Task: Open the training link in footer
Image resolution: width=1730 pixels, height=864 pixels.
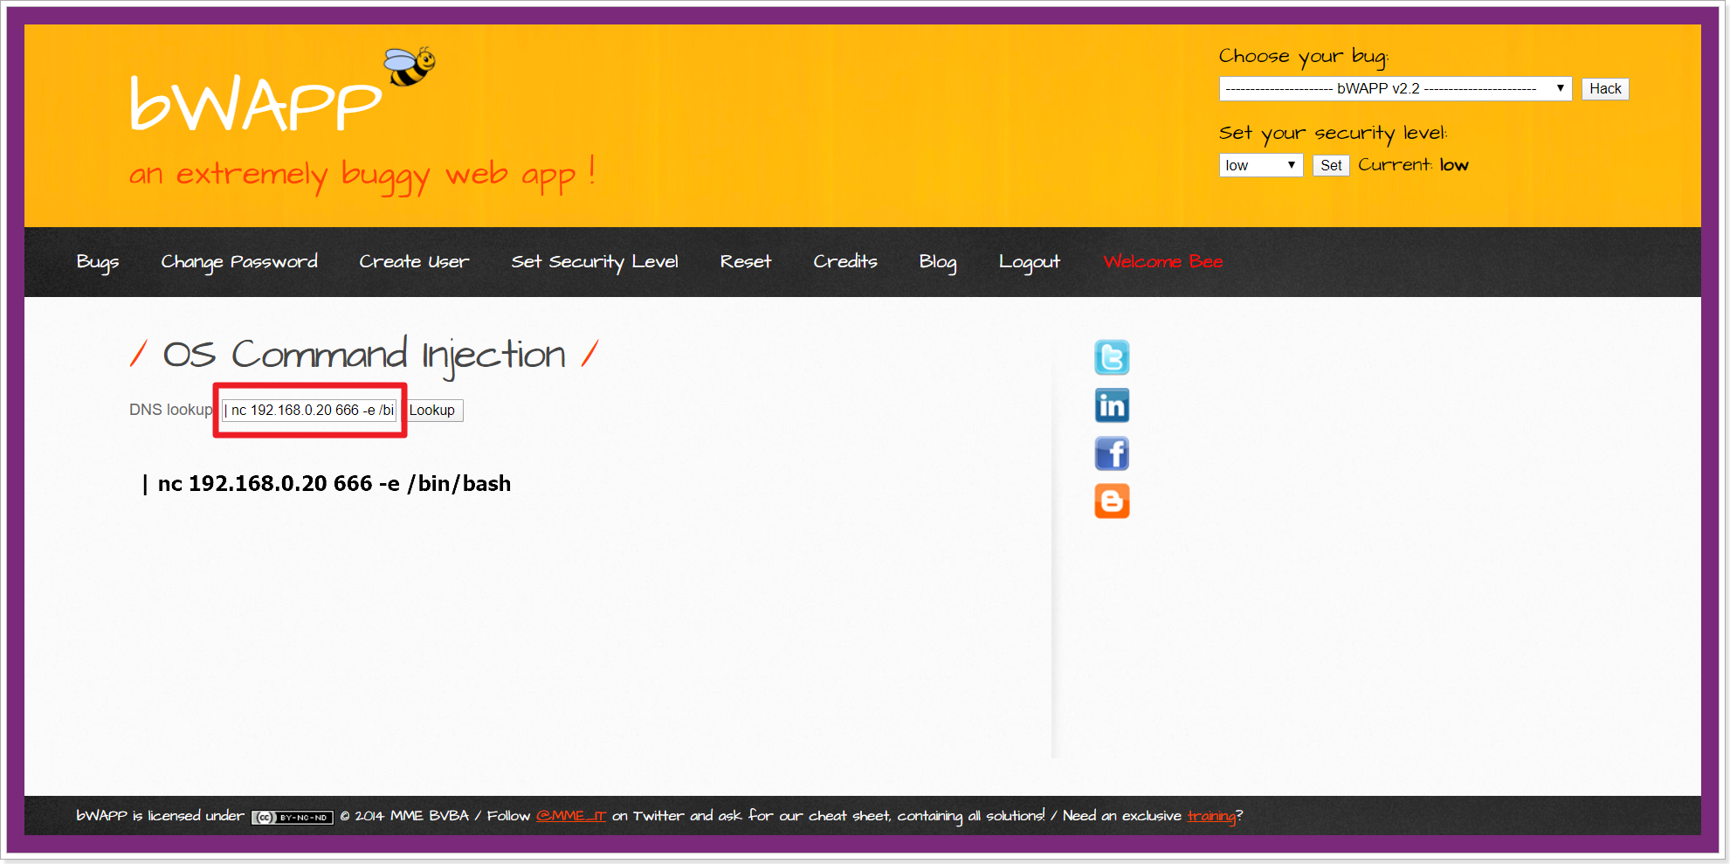Action: 1211,816
